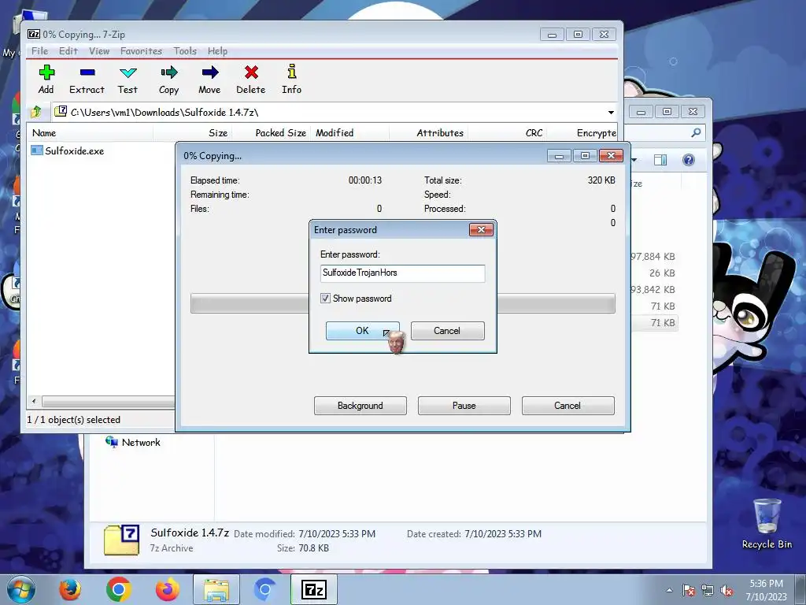Image resolution: width=806 pixels, height=605 pixels.
Task: Click the 7z archive icon in details pane
Action: coord(122,540)
